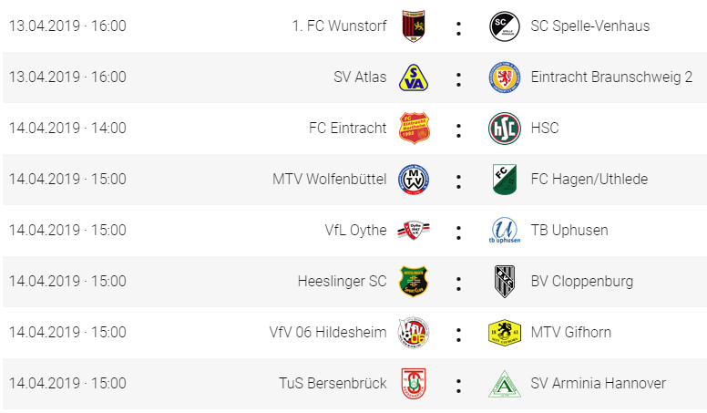The image size is (707, 413).
Task: Click the SV Arminia Hannover triangle logo
Action: coord(505,384)
